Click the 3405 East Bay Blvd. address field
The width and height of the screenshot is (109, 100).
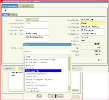coord(37,37)
